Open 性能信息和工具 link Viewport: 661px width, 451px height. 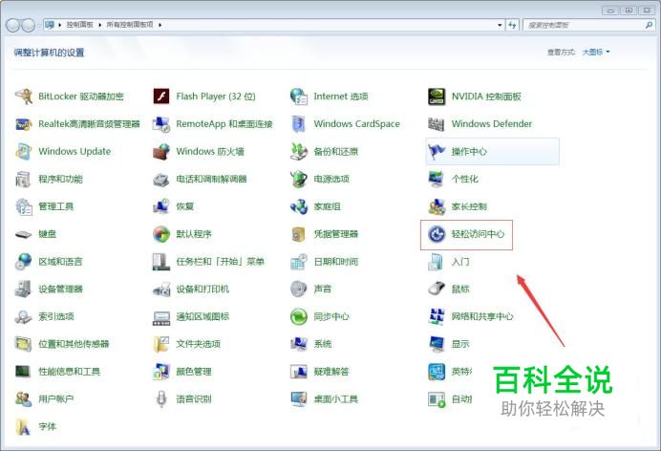(x=69, y=372)
